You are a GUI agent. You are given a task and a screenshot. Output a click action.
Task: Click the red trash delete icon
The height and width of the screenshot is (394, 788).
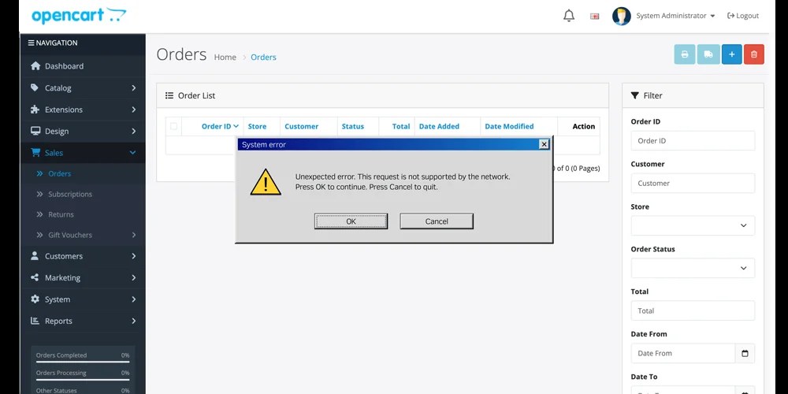[x=754, y=54]
